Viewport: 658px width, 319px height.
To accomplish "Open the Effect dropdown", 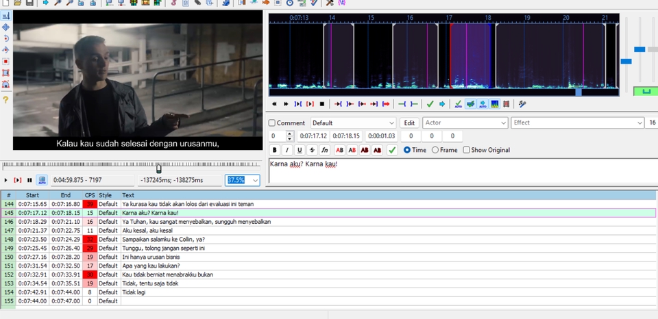I will click(x=577, y=123).
